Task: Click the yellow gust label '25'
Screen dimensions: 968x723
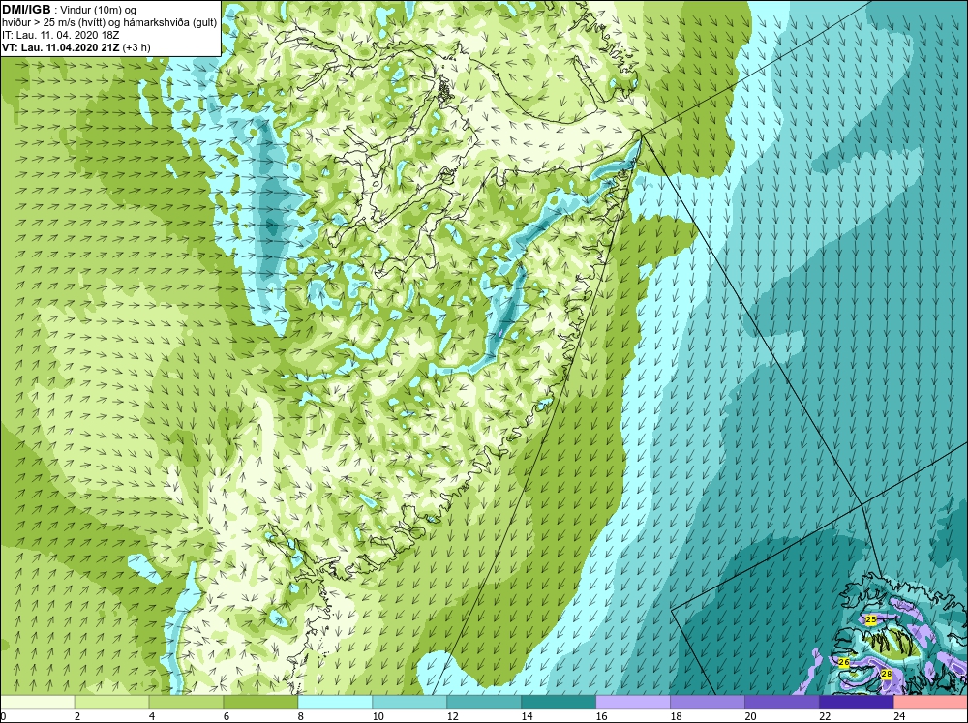Action: [x=871, y=619]
